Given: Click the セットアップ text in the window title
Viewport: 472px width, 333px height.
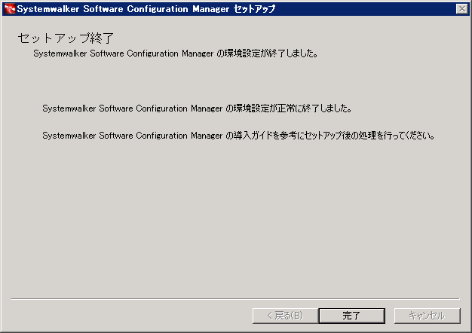Looking at the screenshot, I should [253, 8].
